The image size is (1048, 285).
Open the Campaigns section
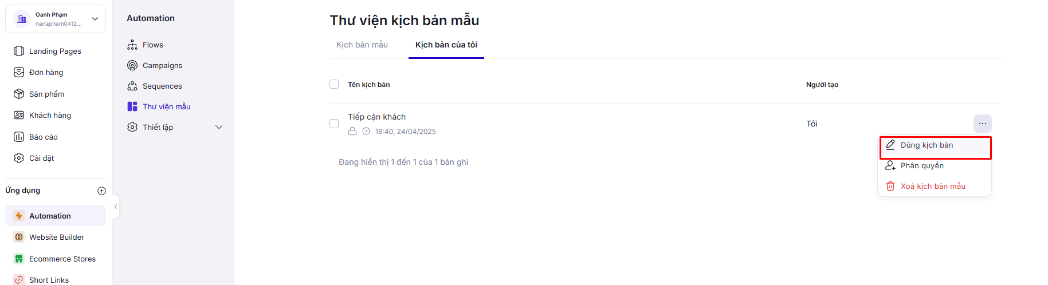coord(162,65)
